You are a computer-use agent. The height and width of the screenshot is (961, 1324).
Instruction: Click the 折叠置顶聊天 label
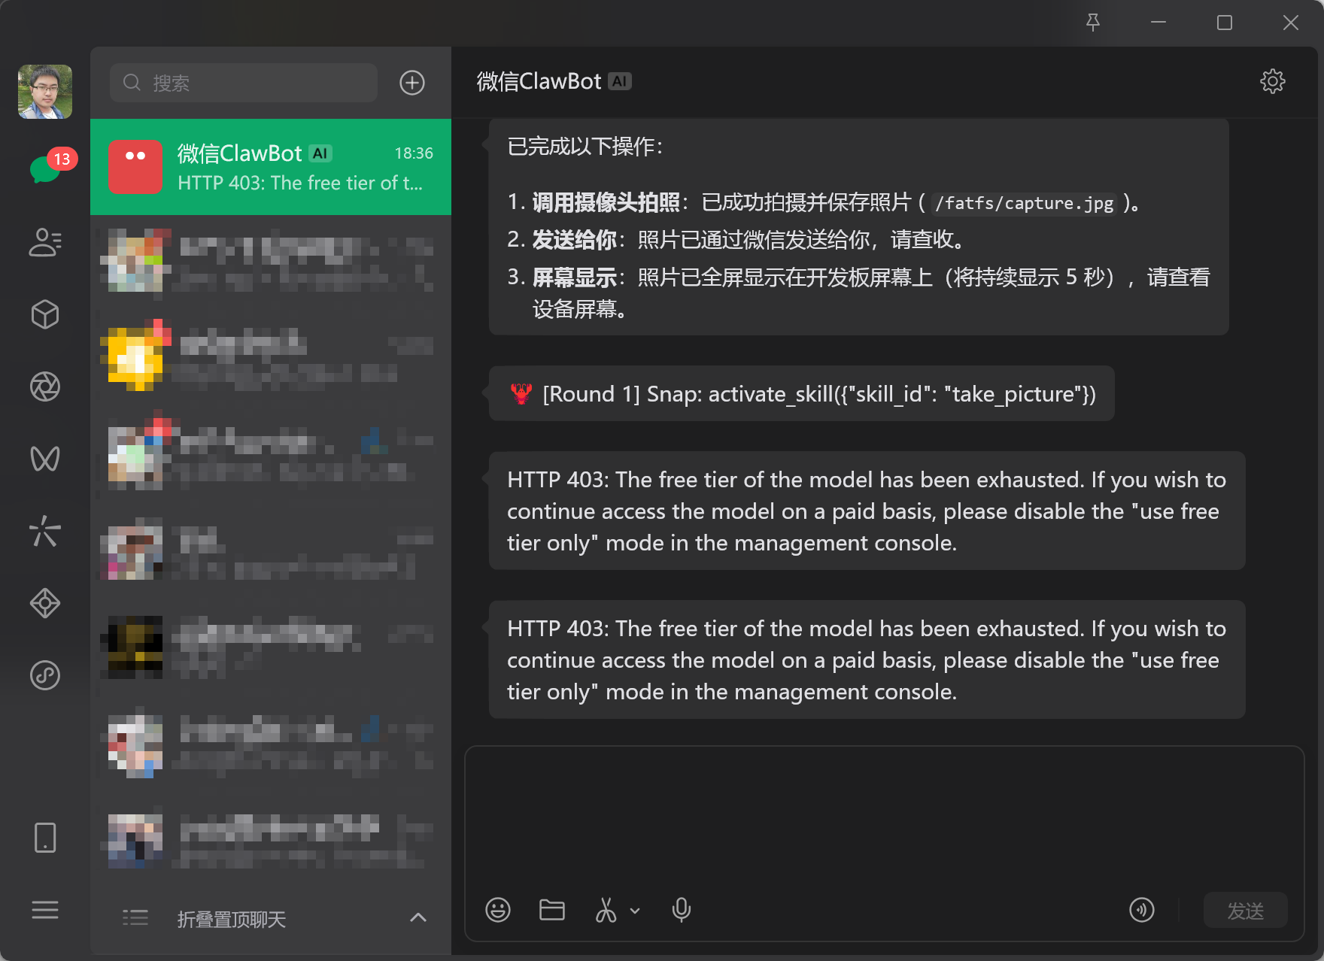tap(232, 919)
